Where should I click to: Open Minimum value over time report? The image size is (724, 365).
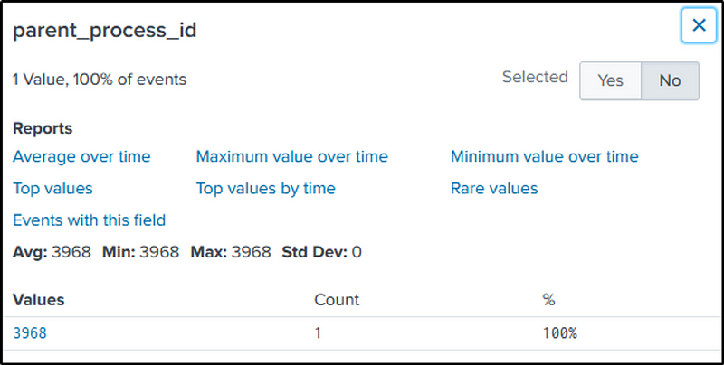544,156
